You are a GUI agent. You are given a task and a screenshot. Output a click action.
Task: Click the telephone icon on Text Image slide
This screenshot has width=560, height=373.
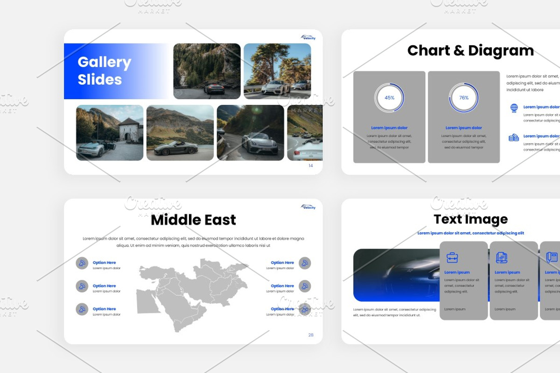click(552, 257)
